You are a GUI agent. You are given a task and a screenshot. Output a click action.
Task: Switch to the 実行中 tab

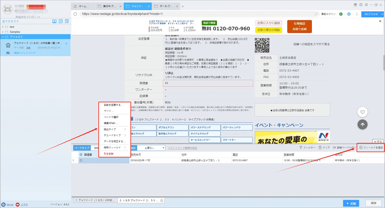(x=109, y=6)
